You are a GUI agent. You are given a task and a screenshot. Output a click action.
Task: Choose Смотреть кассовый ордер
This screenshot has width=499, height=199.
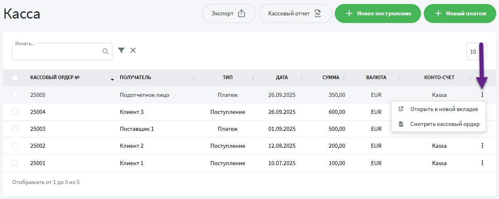click(x=444, y=124)
